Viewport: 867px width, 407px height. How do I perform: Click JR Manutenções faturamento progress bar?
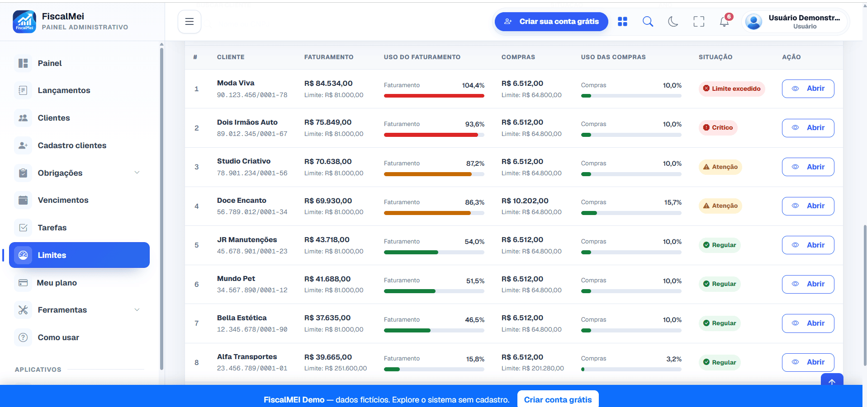pos(434,252)
